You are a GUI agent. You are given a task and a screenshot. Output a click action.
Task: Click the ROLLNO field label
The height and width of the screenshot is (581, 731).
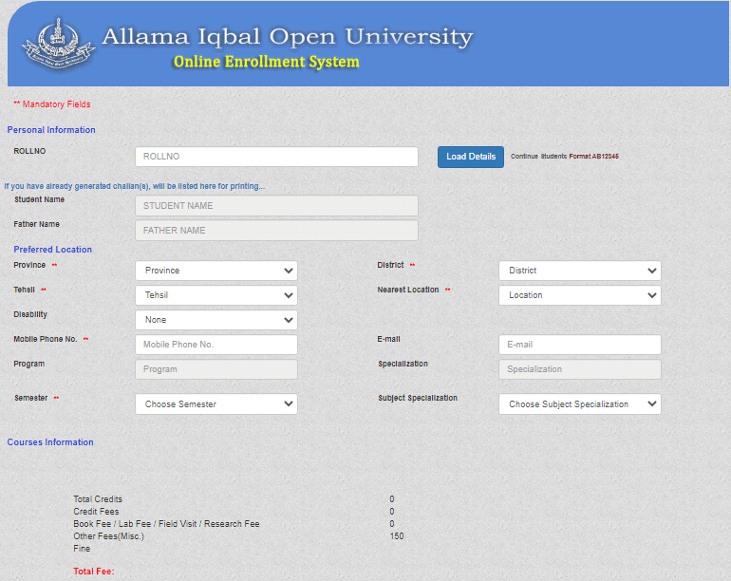29,151
